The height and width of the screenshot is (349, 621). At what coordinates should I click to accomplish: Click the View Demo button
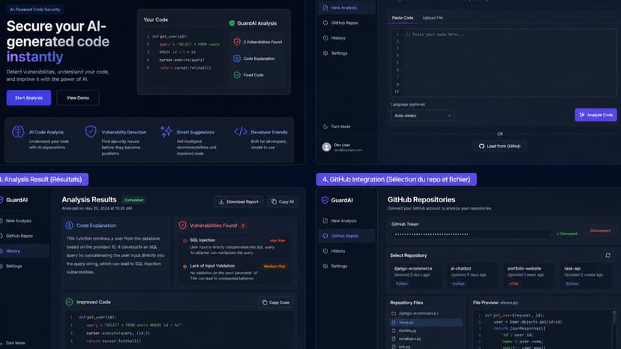pos(78,98)
